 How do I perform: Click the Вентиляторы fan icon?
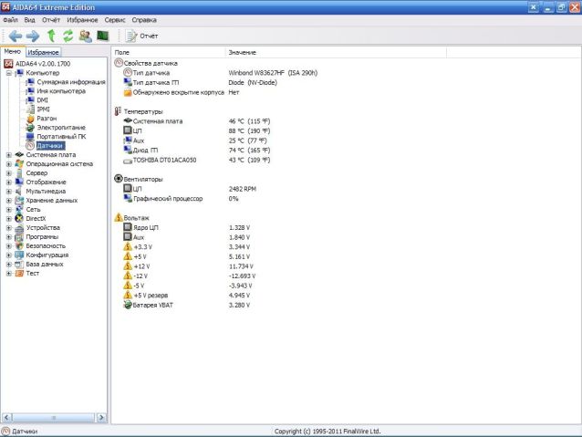click(119, 179)
